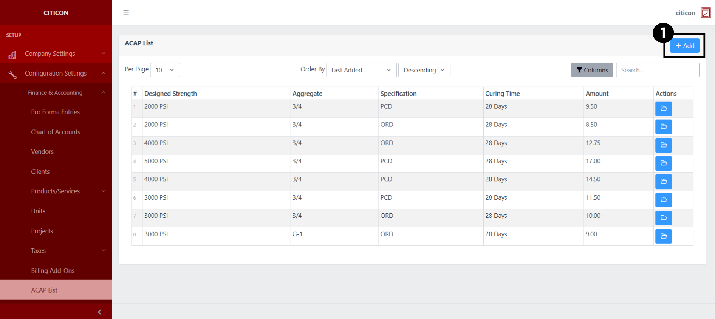Click the Add button

pos(684,46)
